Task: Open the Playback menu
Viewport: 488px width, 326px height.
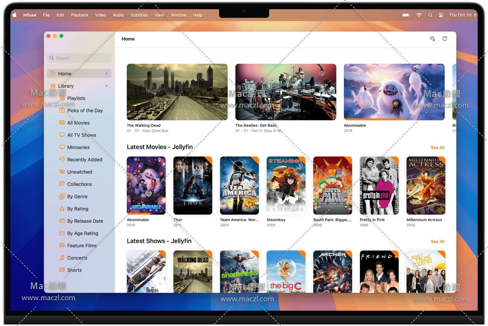Action: coord(79,15)
